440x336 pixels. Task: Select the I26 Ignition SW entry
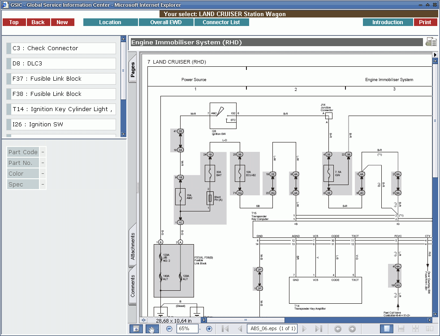[61, 124]
